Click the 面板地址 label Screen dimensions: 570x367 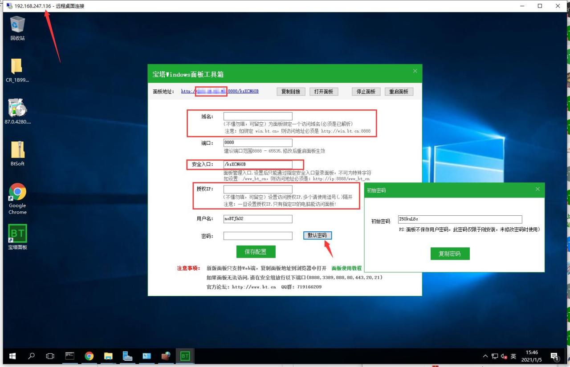tap(163, 92)
